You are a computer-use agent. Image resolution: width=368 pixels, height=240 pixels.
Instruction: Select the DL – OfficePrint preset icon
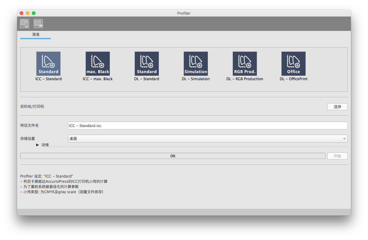(x=294, y=64)
